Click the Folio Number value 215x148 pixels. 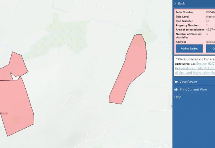coord(211,12)
